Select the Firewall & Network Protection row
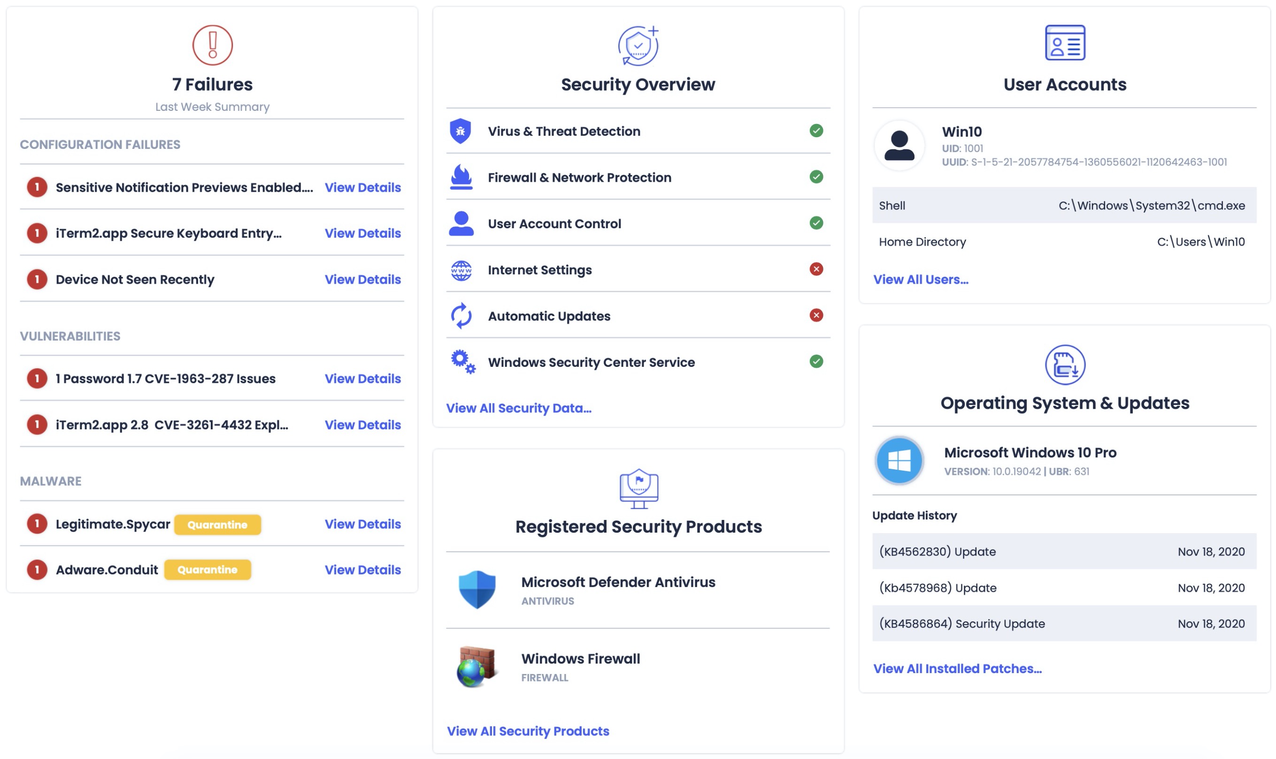 [x=638, y=177]
